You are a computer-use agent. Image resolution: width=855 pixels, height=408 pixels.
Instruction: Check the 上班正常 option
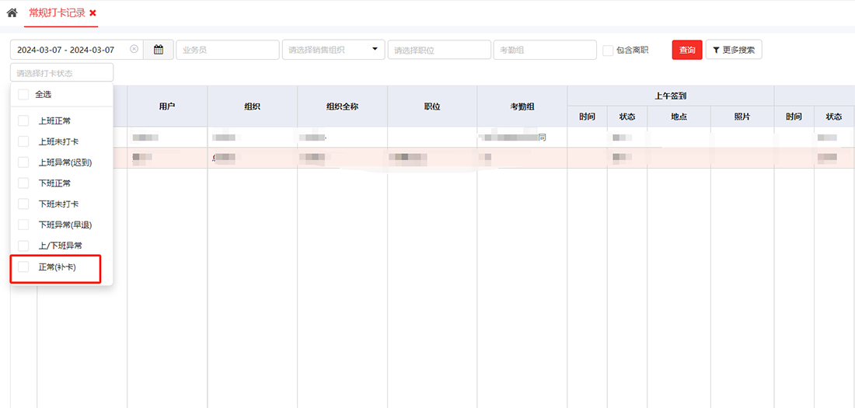click(x=23, y=121)
